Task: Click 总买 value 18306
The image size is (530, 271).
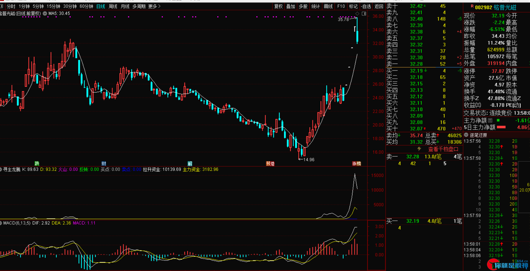Action: pyautogui.click(x=455, y=142)
